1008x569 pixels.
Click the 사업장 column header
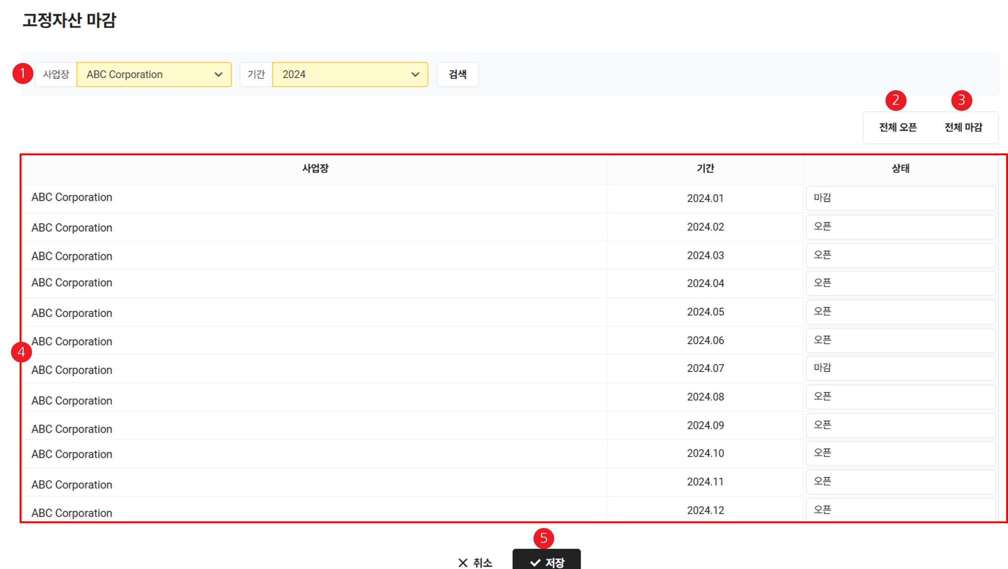pyautogui.click(x=315, y=168)
